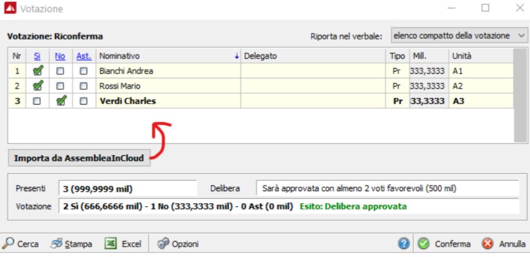
Task: Click the Mill. value in Rossi Mario row
Action: tap(429, 86)
